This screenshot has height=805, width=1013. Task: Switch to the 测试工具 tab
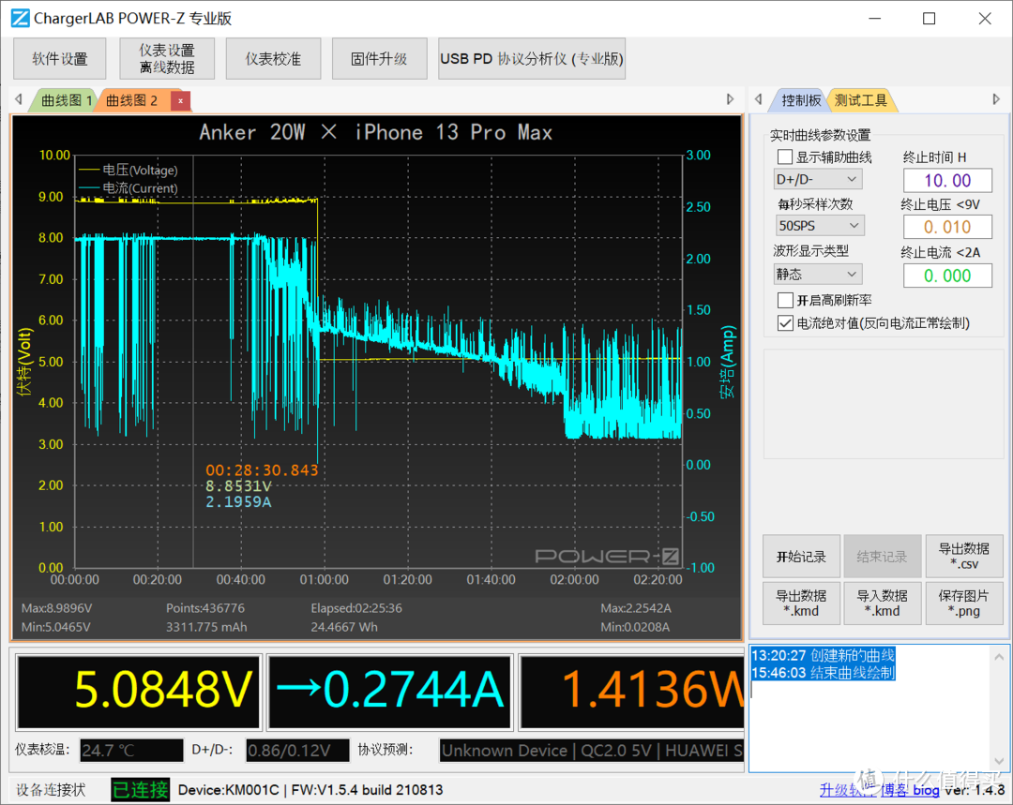click(860, 100)
